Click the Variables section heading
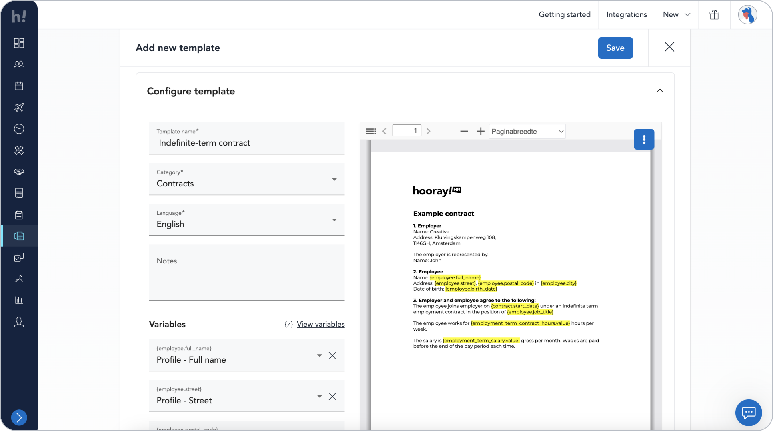The height and width of the screenshot is (431, 773). 167,324
